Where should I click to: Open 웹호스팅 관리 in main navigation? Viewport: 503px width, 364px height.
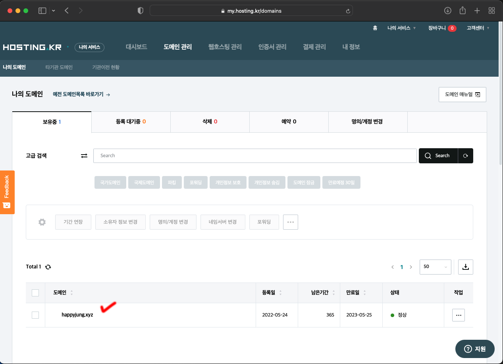coord(225,47)
